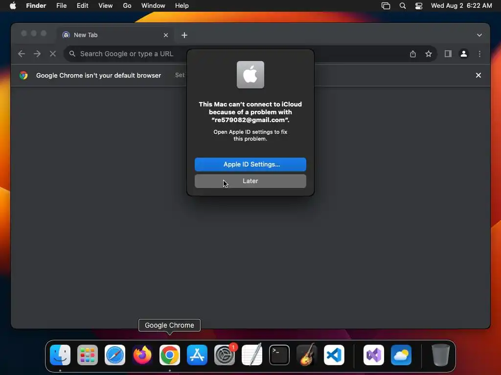Open a new Chrome tab with plus
The image size is (501, 375).
click(x=184, y=35)
